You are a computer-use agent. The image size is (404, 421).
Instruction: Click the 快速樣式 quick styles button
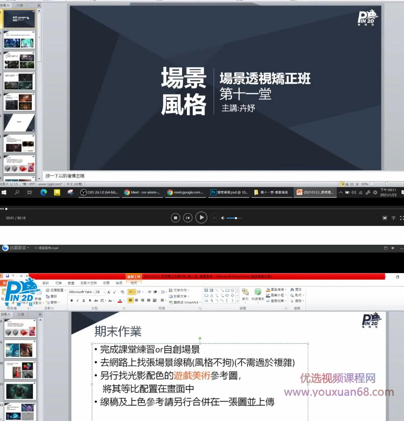(x=258, y=294)
